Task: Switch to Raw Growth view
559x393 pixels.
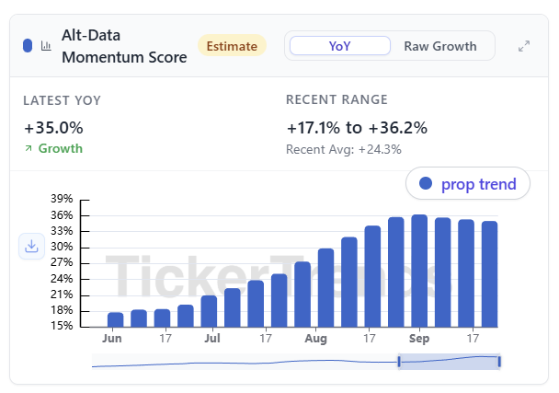Action: [440, 46]
